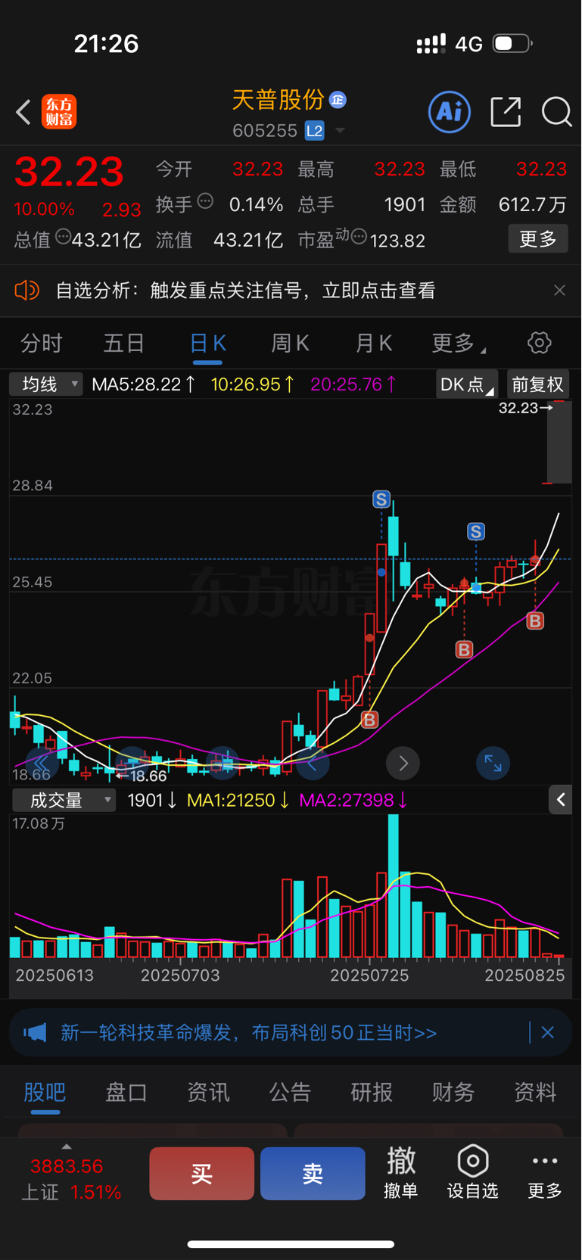This screenshot has height=1260, width=582.
Task: Tap the speaker icon beside 自选分析
Action: [x=26, y=291]
